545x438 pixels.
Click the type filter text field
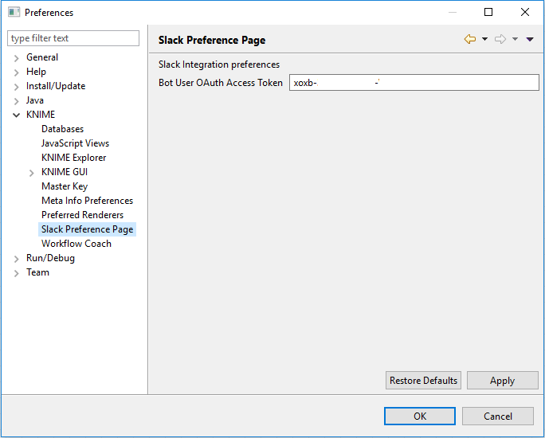(73, 38)
